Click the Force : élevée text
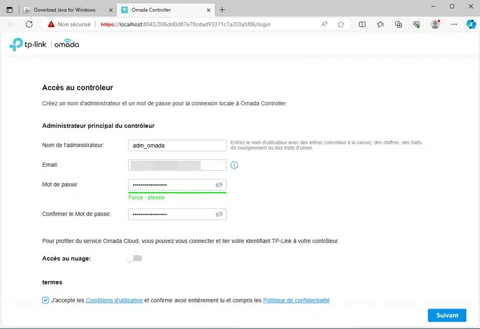This screenshot has width=480, height=329. coord(146,198)
